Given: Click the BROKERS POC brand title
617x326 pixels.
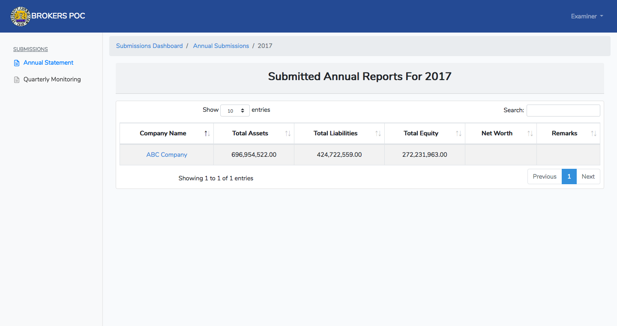Looking at the screenshot, I should (58, 16).
